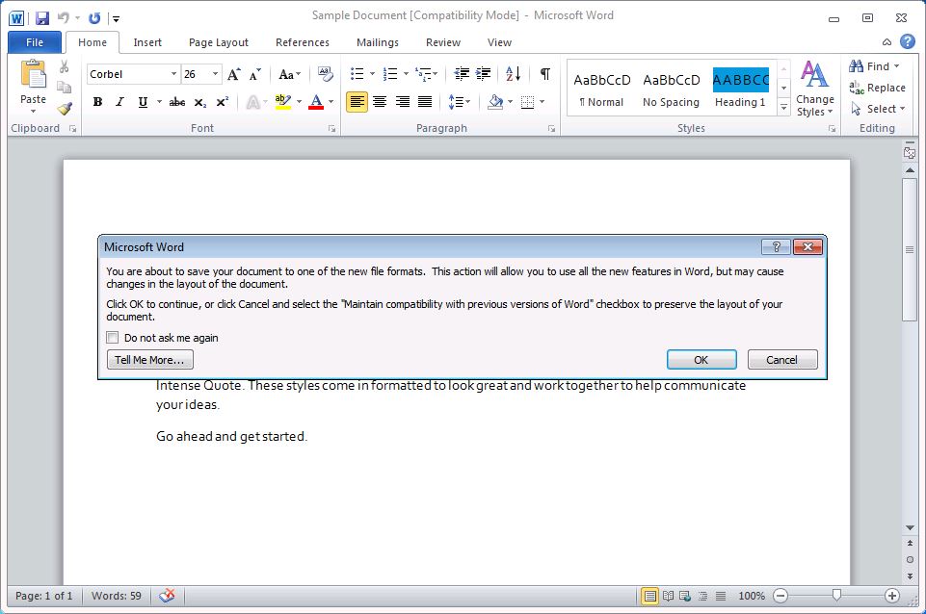
Task: Open the Multilevel List dropdown
Action: coord(427,74)
